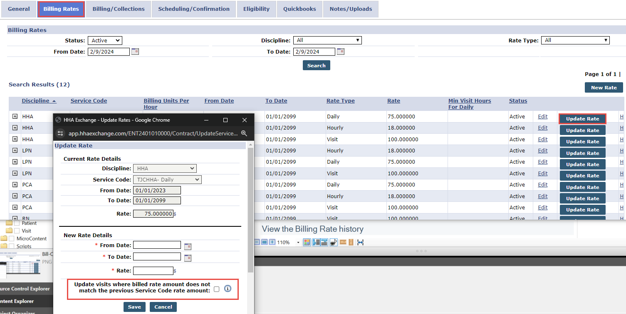Click the Patient folder icon

click(x=9, y=223)
